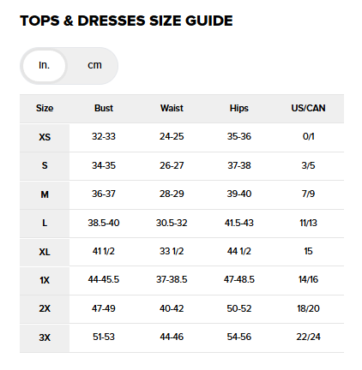The width and height of the screenshot is (362, 370).
Task: Select the S size row label
Action: [45, 166]
